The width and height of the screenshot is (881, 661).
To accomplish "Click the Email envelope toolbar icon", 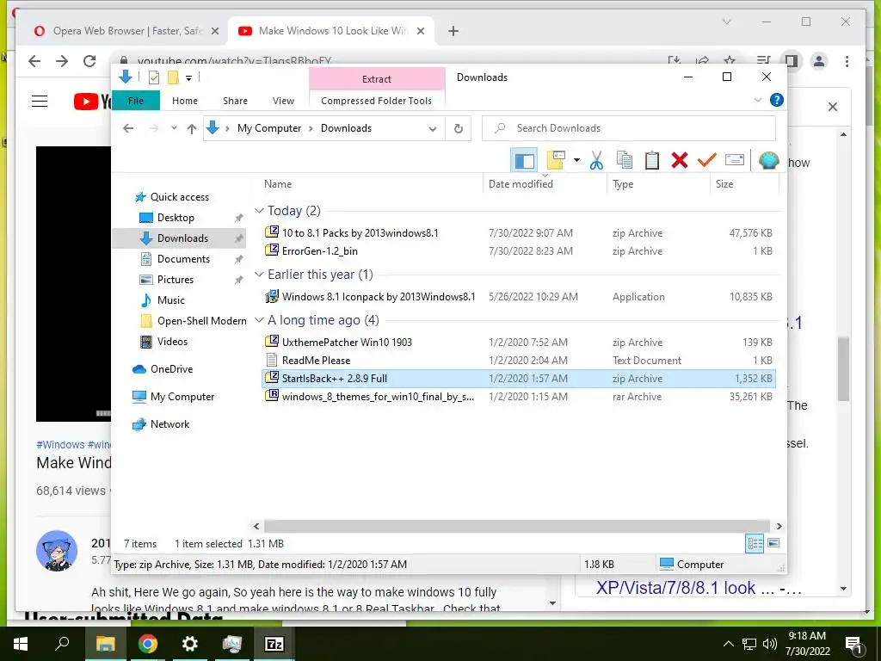I will pyautogui.click(x=735, y=160).
